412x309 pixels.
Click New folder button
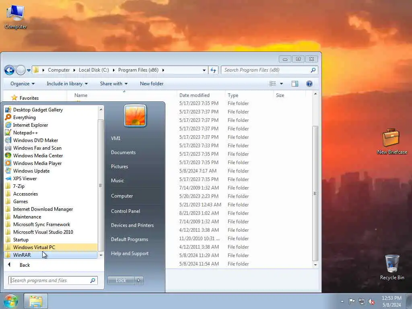152,84
